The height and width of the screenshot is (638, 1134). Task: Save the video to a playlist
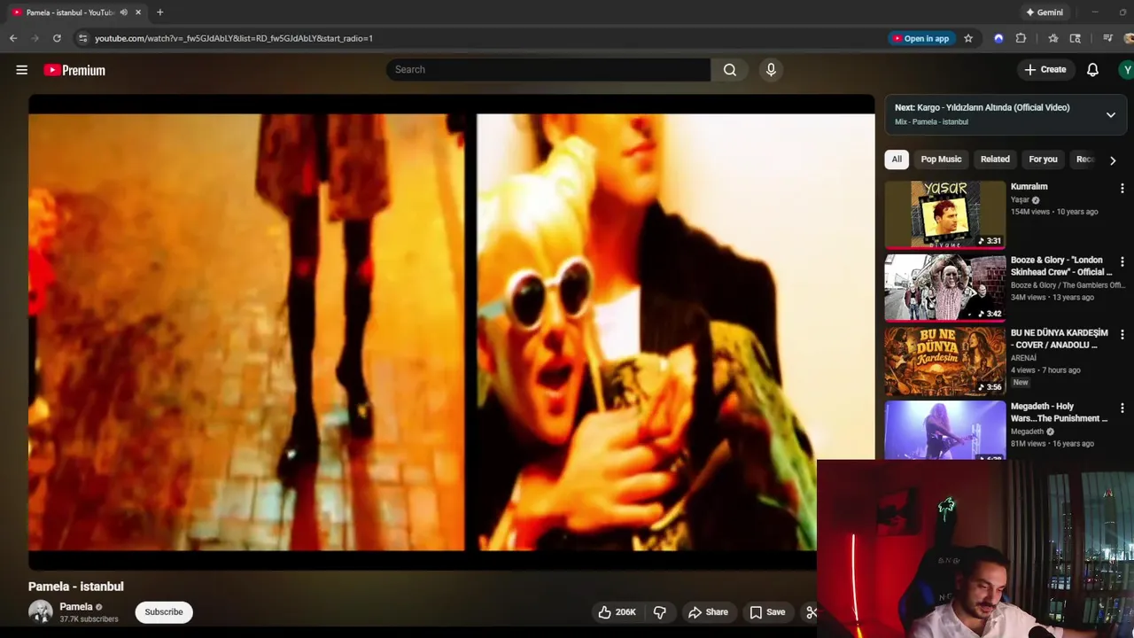(767, 612)
